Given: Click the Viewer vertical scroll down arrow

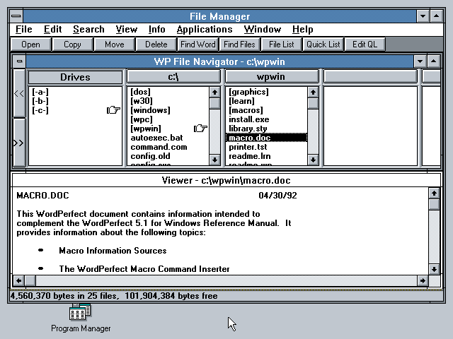Looking at the screenshot, I should pyautogui.click(x=434, y=269).
